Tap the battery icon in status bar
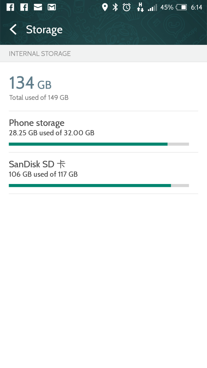The image size is (207, 368). [181, 7]
